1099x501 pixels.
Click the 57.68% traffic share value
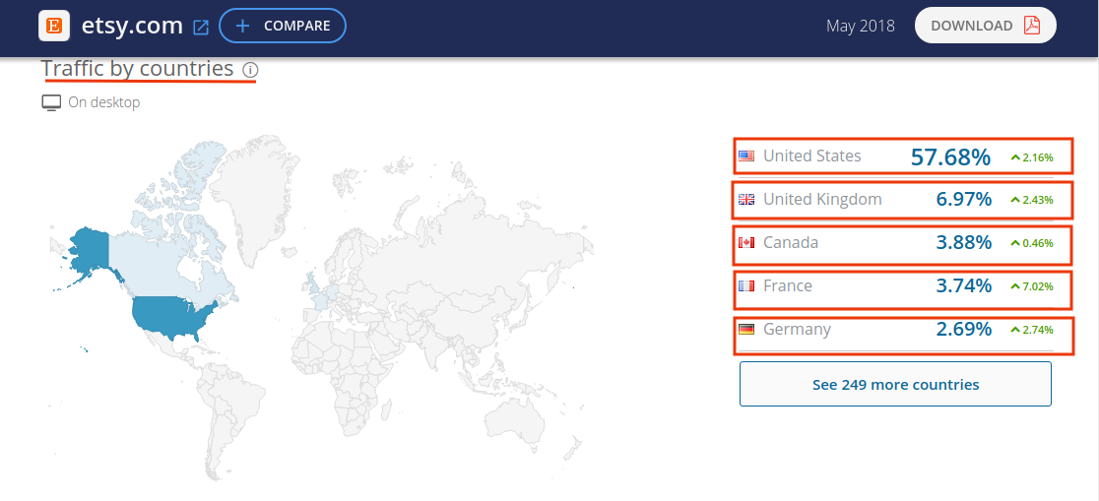(x=950, y=157)
